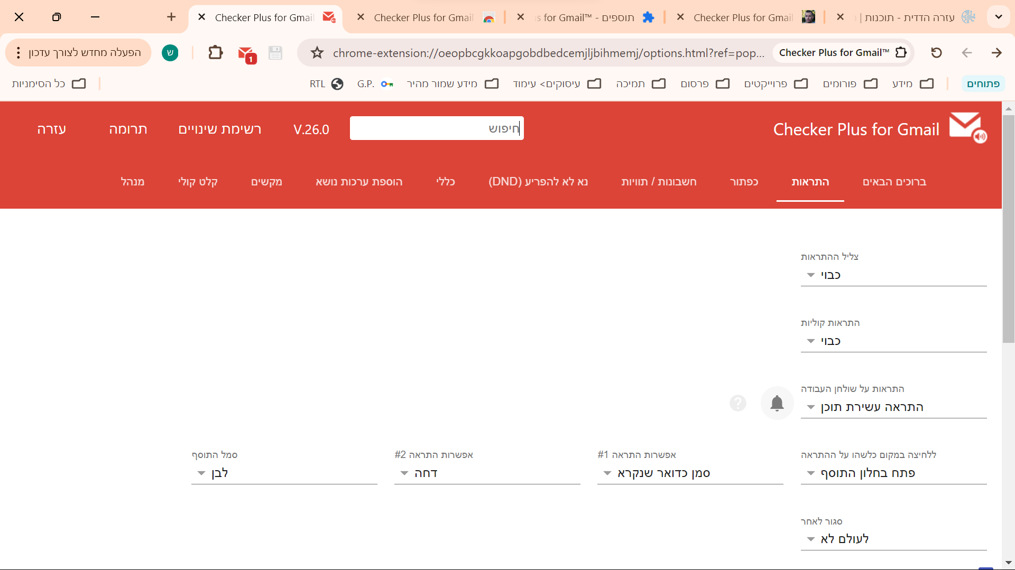Image resolution: width=1015 pixels, height=570 pixels.
Task: Click the פתוחים bookmark chip
Action: 983,84
